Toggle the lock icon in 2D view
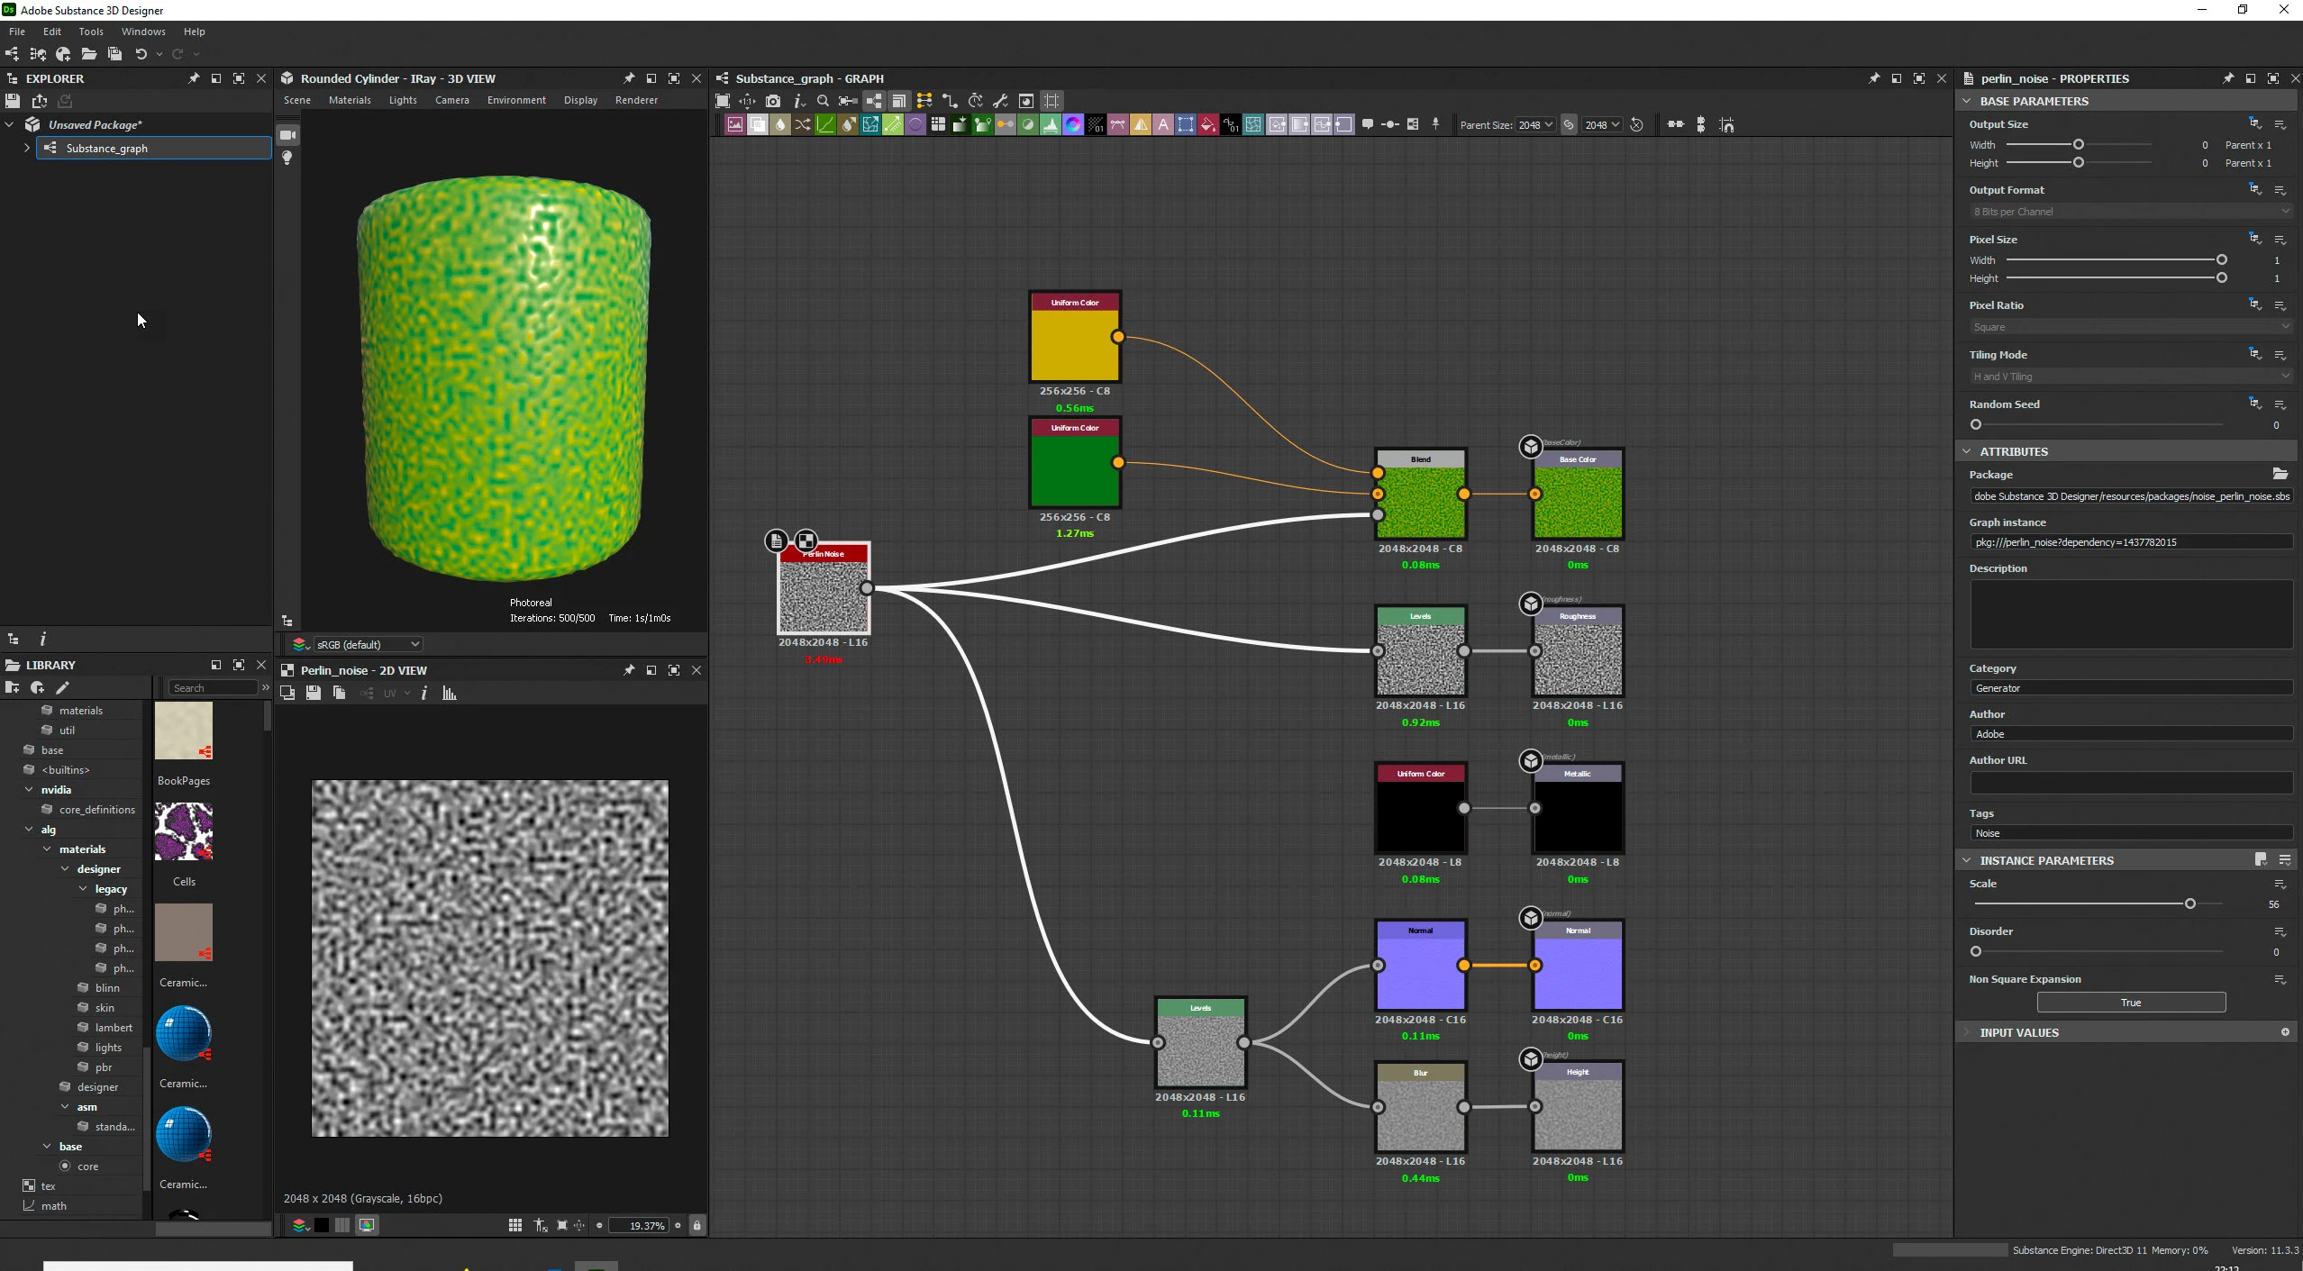 click(x=696, y=1225)
